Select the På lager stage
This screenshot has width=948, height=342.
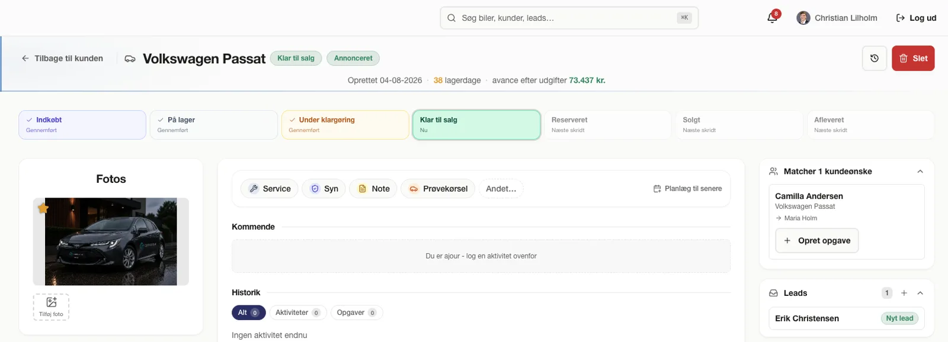pos(214,125)
